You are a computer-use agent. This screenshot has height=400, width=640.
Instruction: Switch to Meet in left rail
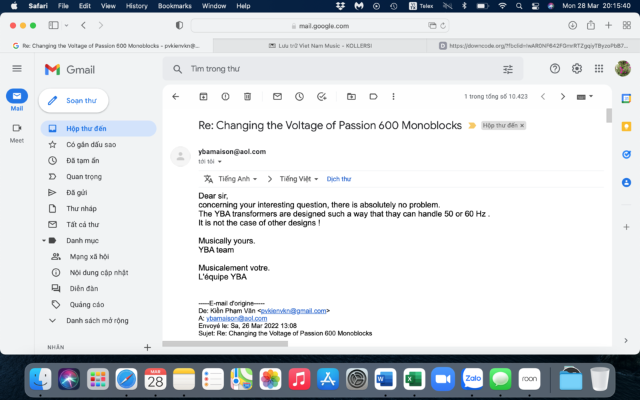point(17,133)
